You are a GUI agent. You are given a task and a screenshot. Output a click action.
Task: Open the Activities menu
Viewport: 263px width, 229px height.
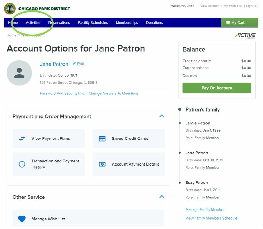point(33,23)
